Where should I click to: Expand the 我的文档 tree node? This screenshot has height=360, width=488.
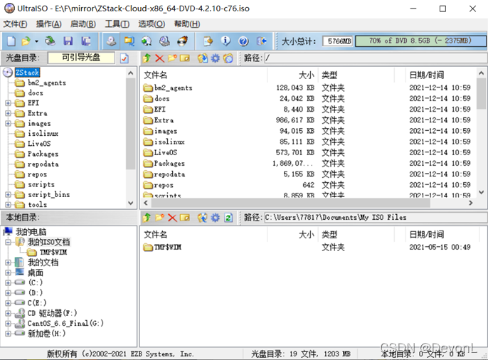(x=8, y=263)
